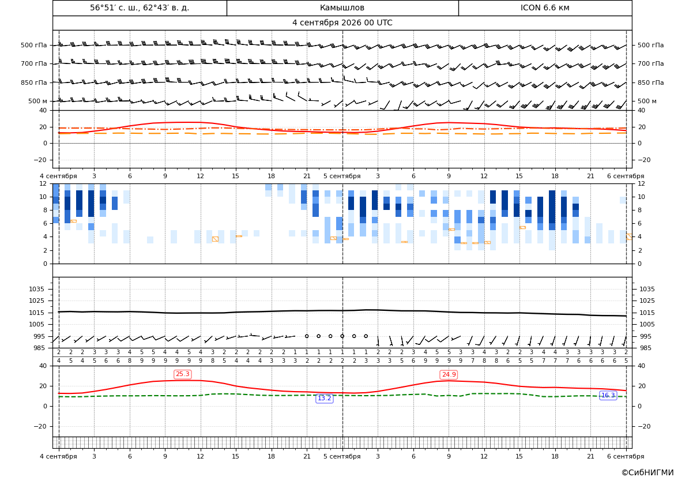Click the 500 гПа label on left axis
This screenshot has width=674, height=477.
[x=34, y=45]
